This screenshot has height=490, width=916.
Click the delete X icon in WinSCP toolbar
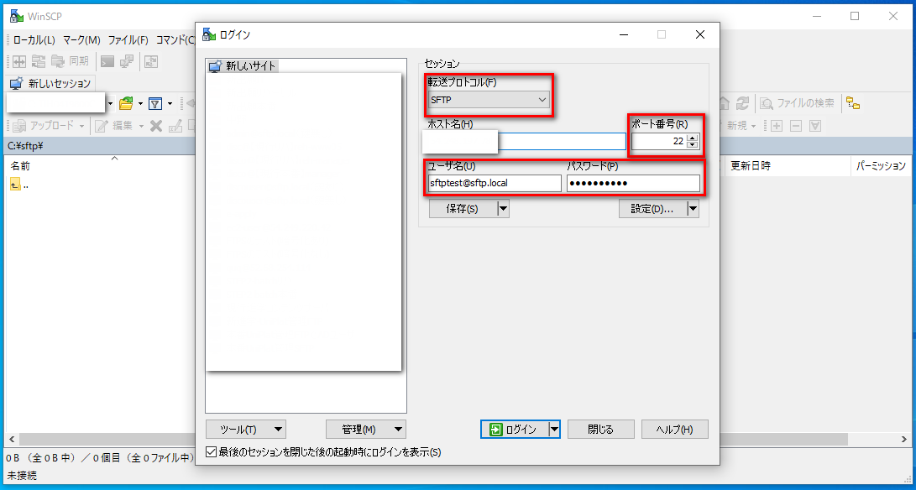point(155,126)
